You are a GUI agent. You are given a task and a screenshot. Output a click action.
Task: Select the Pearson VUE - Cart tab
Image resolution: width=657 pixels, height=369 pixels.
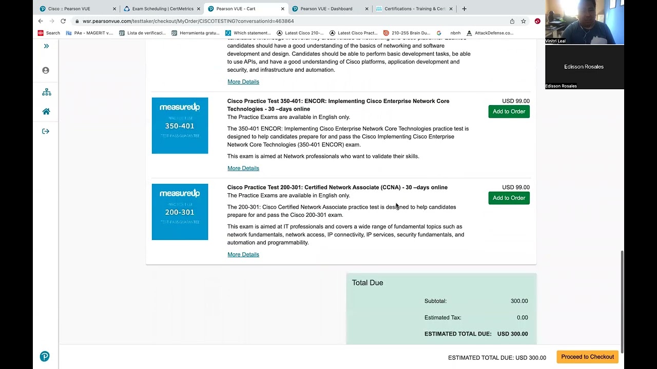246,9
